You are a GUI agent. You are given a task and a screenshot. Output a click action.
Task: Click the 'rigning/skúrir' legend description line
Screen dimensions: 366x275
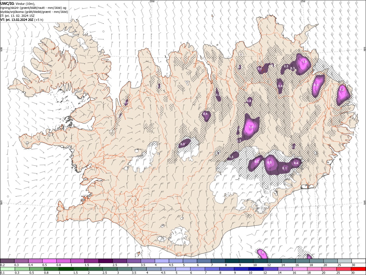click(x=33, y=8)
